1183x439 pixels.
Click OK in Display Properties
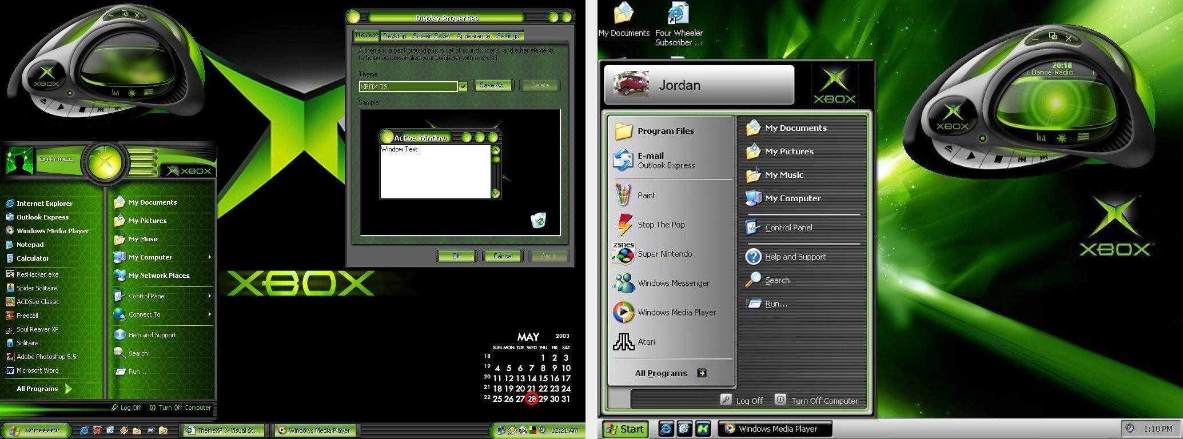click(456, 256)
